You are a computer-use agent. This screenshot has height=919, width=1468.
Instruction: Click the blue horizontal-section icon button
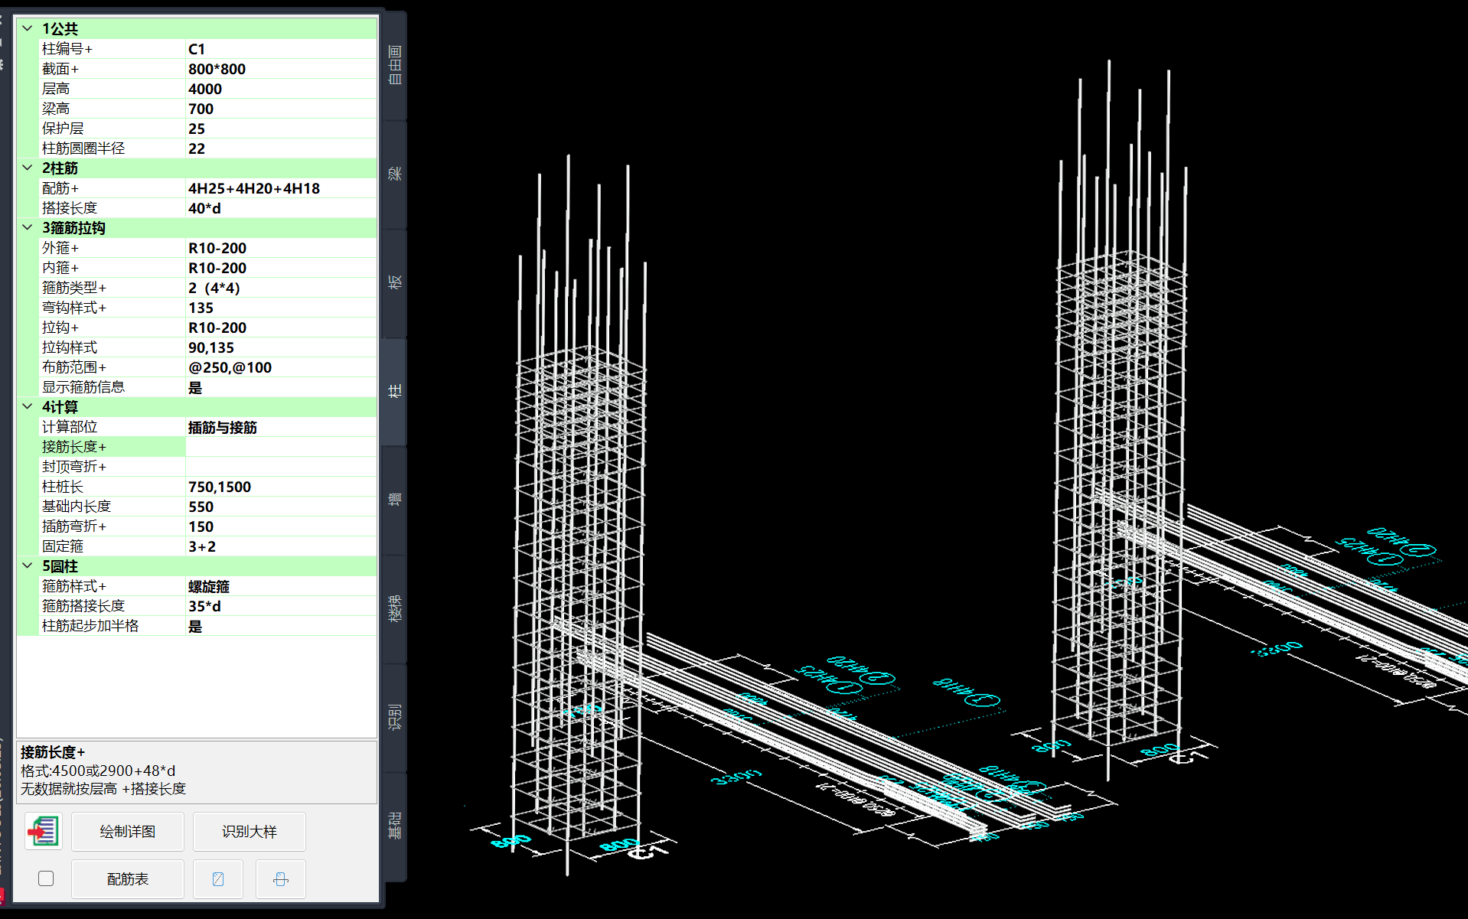(281, 879)
